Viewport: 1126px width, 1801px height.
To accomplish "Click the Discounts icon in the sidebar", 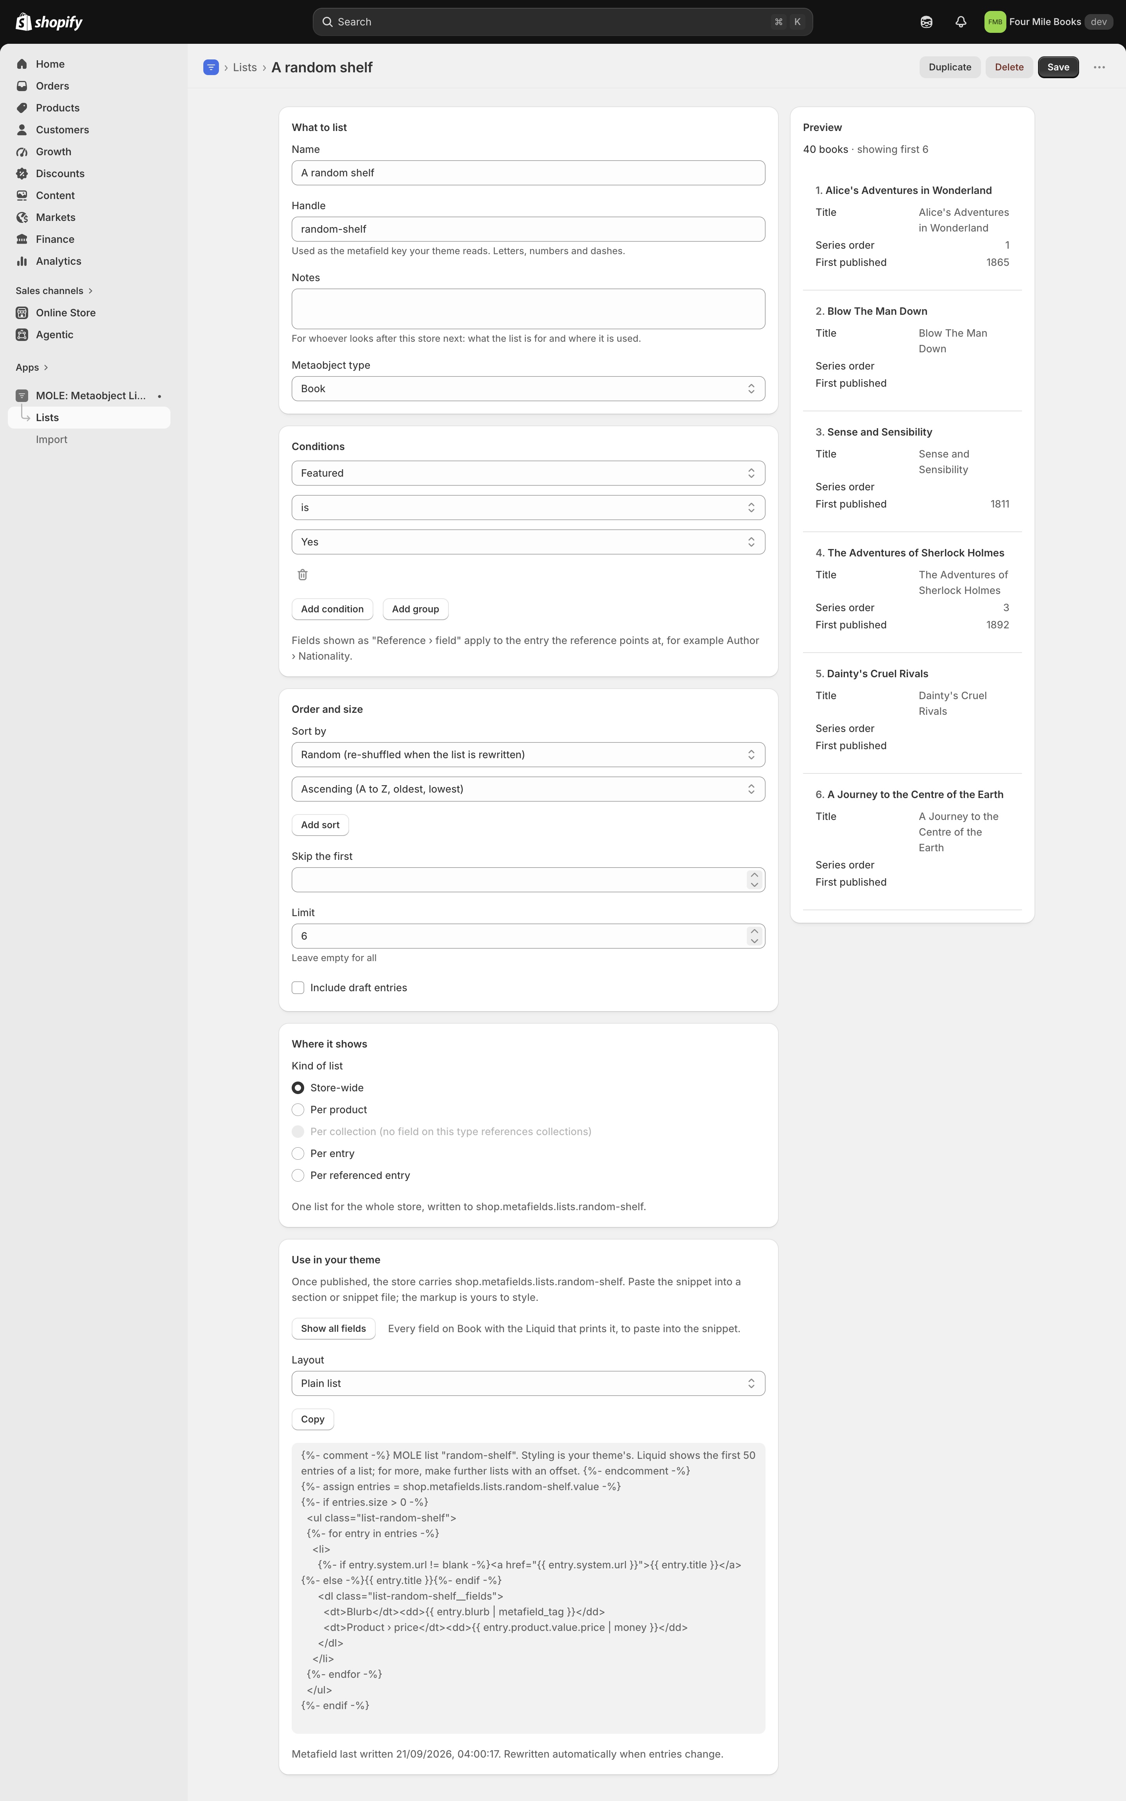I will 22,174.
